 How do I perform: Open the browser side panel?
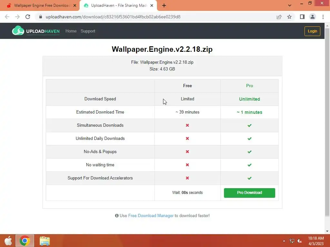[x=302, y=17]
